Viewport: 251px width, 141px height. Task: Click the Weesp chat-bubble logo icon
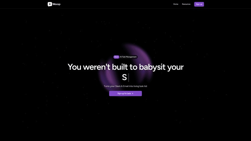click(50, 4)
